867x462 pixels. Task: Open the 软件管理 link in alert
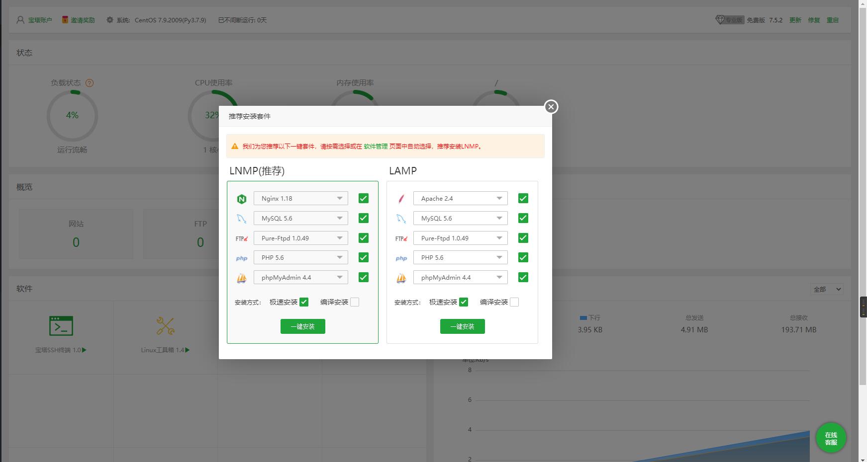[x=376, y=147]
